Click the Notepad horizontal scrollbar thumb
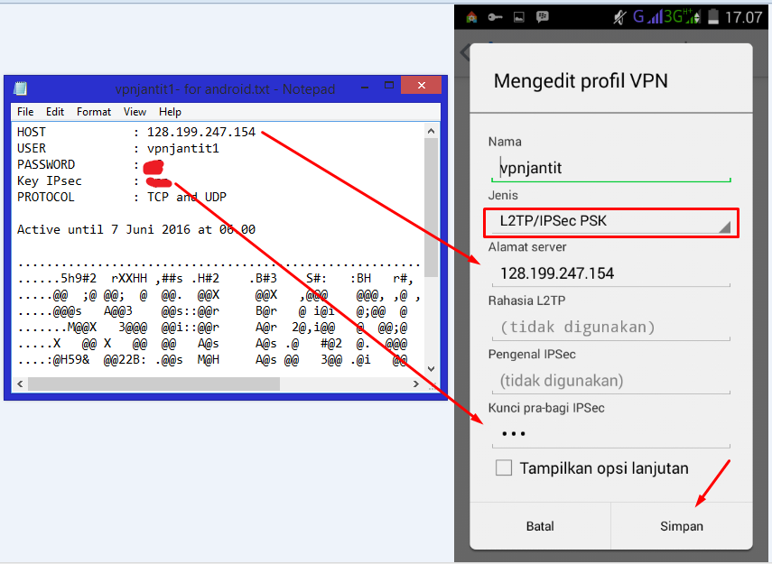Image resolution: width=772 pixels, height=564 pixels. 153,384
